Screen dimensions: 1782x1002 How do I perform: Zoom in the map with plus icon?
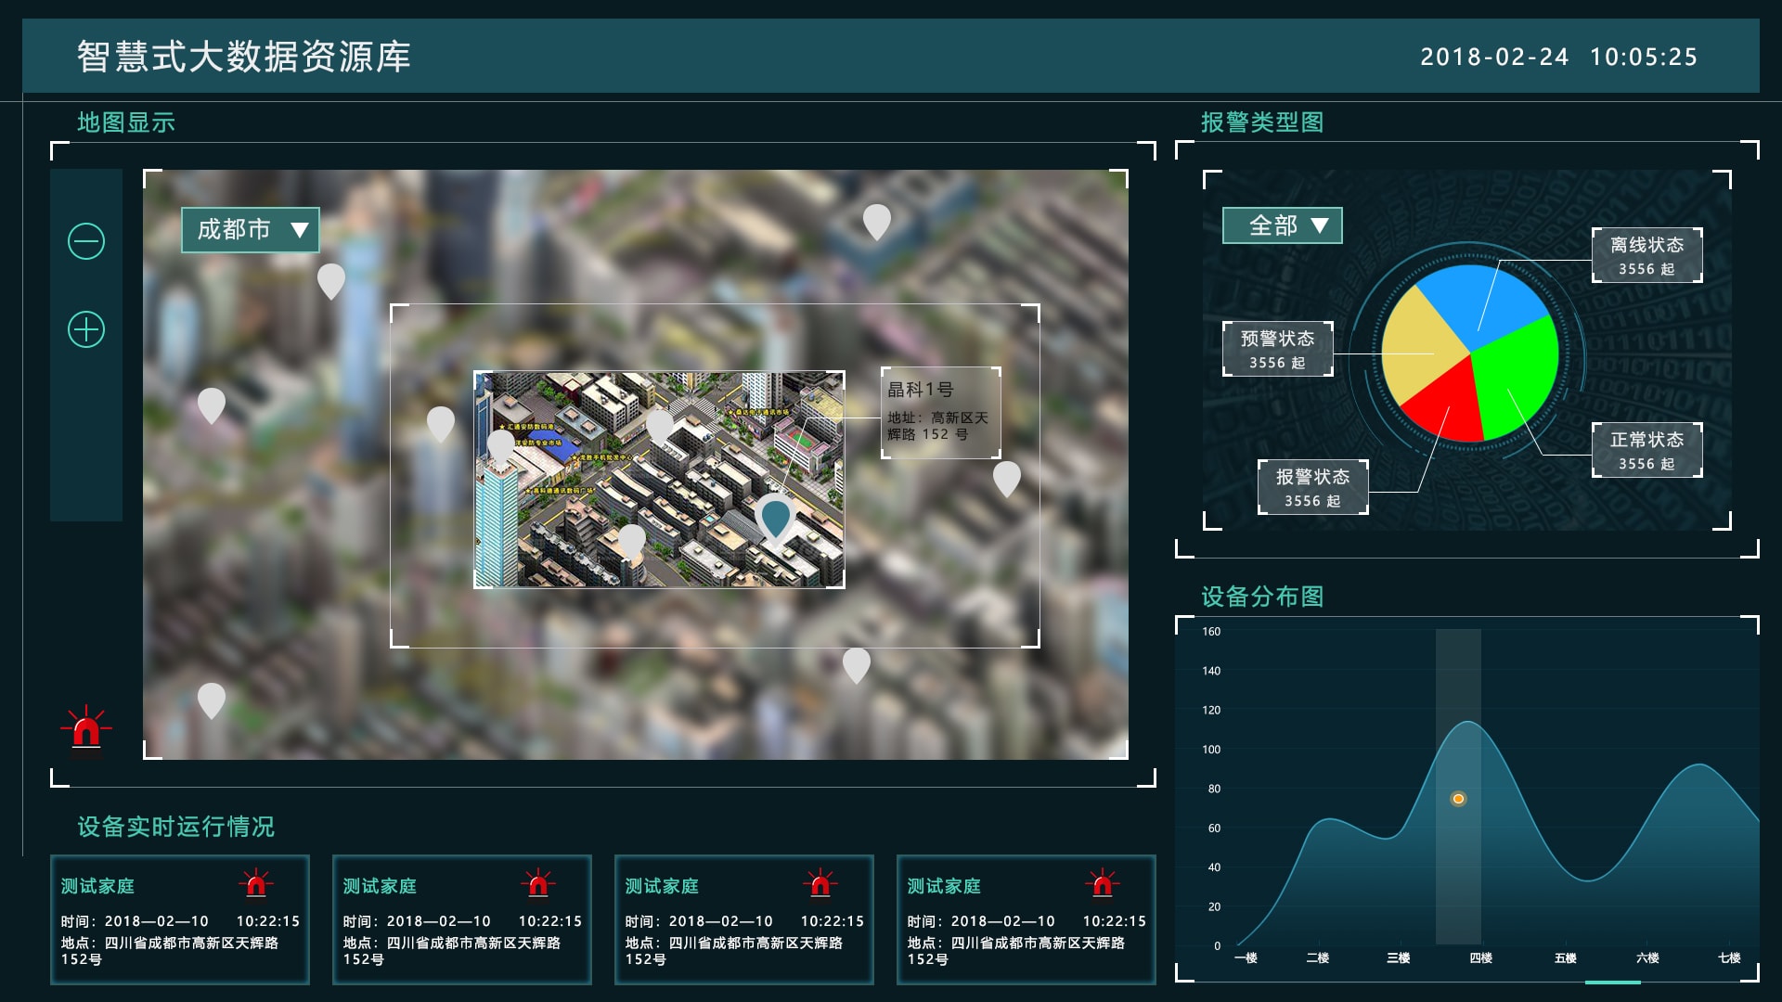coord(86,329)
